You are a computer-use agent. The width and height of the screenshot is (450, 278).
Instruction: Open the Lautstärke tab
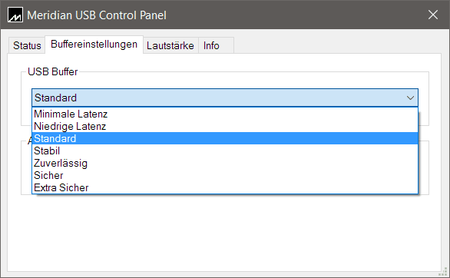click(x=170, y=45)
